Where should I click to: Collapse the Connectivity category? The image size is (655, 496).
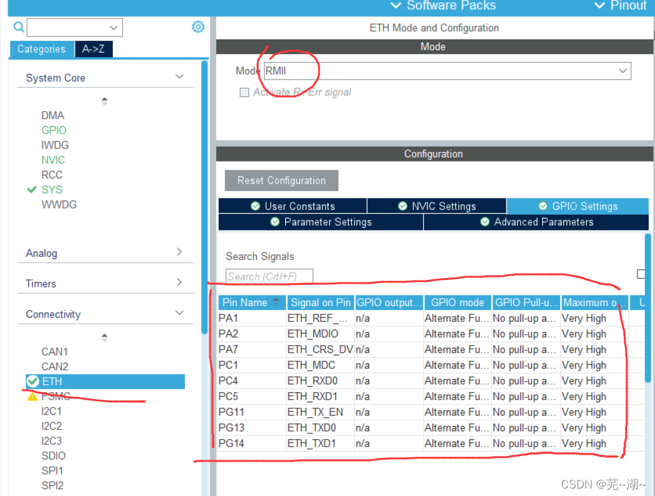pos(105,314)
